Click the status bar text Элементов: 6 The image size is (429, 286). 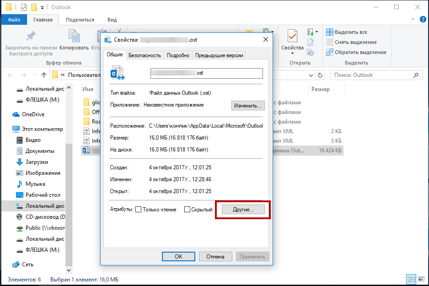click(24, 280)
